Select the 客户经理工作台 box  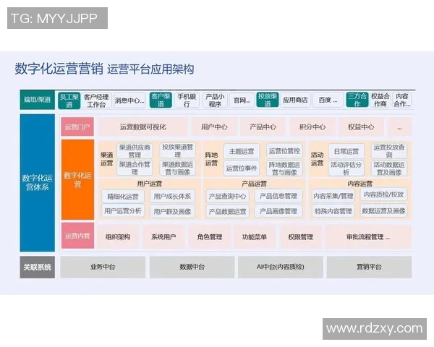coord(96,100)
